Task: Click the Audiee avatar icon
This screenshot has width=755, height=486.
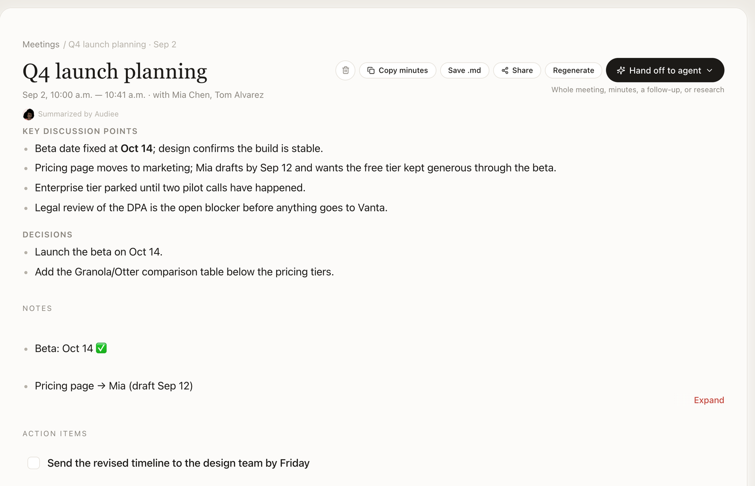Action: [x=28, y=114]
